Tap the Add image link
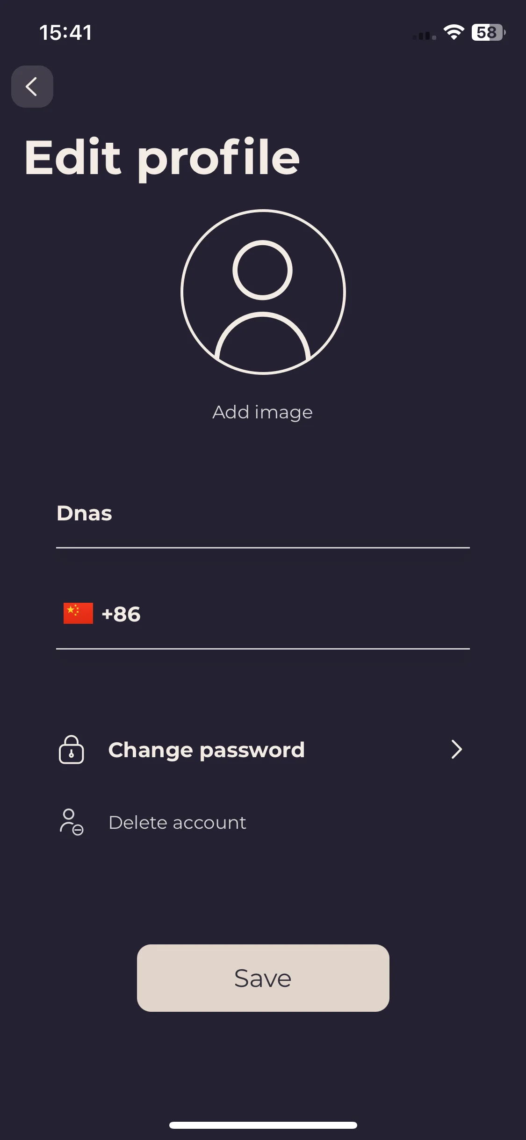The image size is (526, 1140). pyautogui.click(x=263, y=412)
